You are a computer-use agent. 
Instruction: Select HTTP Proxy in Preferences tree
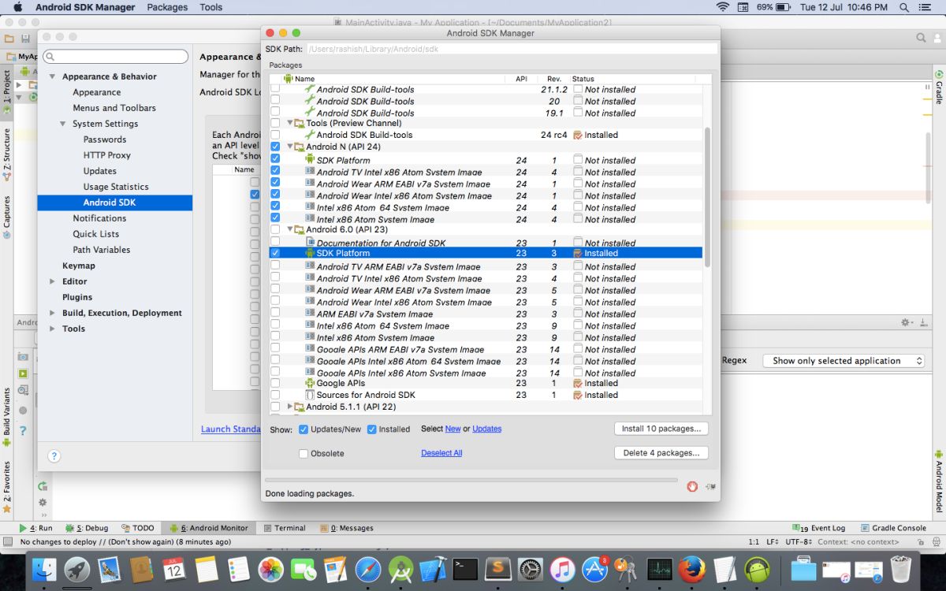[106, 155]
